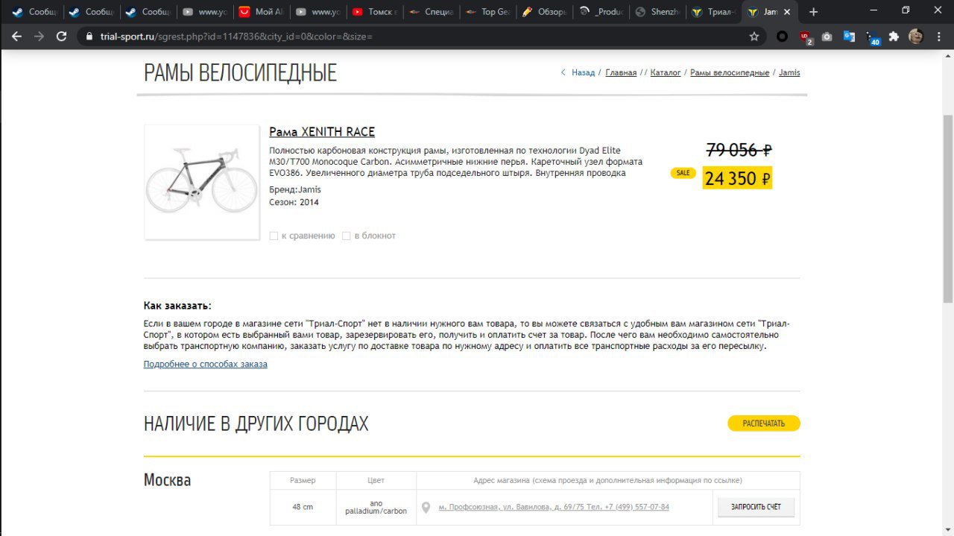Open the Профсоюзная store address link

tap(554, 507)
